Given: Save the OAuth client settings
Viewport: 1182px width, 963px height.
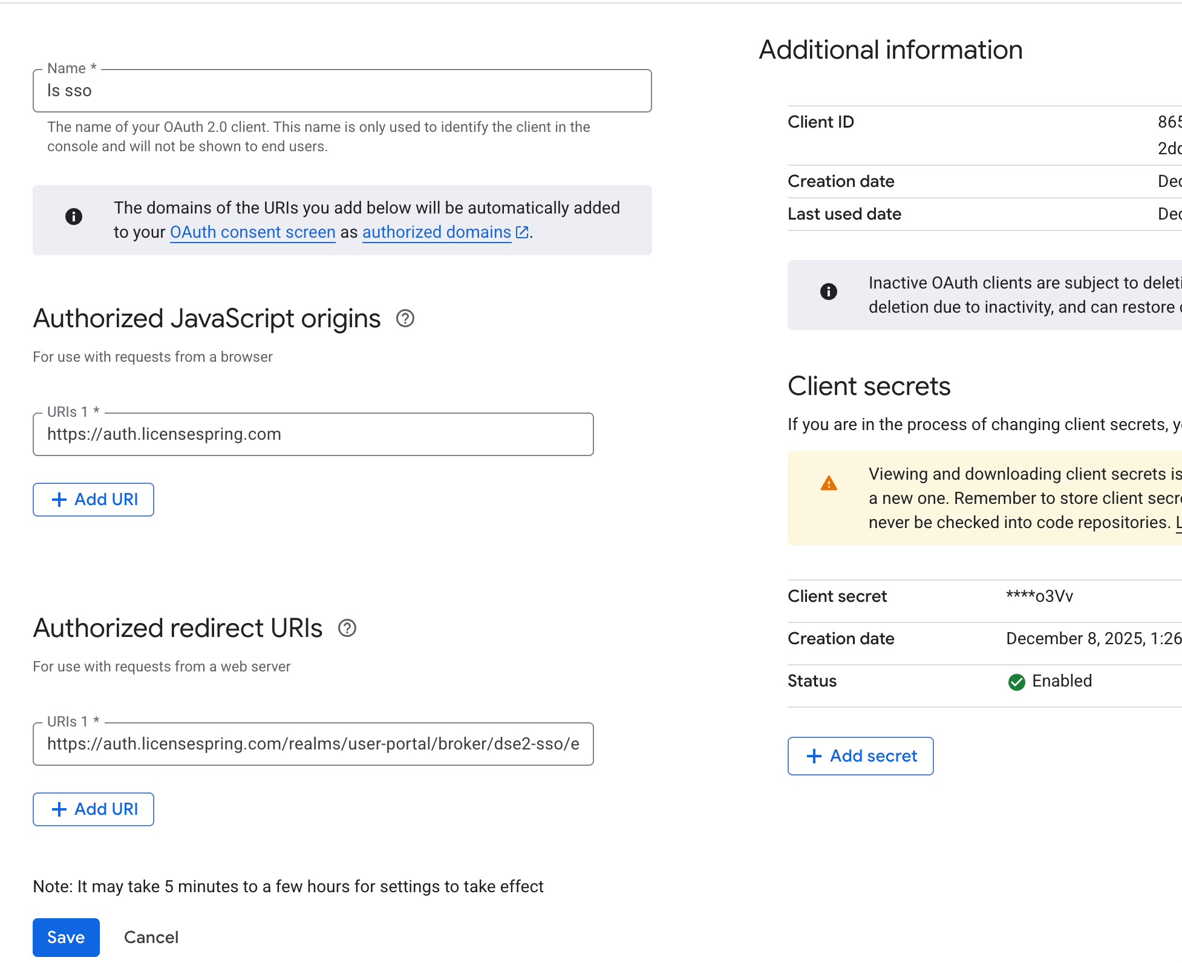Looking at the screenshot, I should point(66,937).
